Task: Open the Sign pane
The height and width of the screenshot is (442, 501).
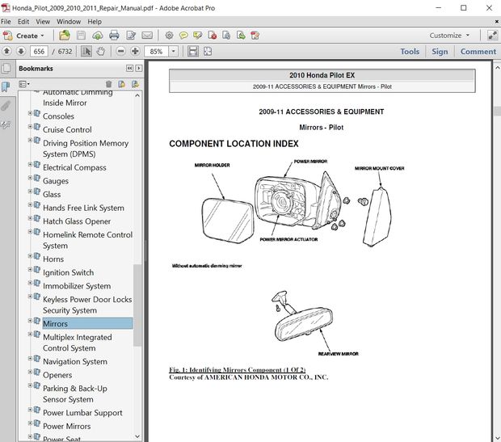Action: (440, 52)
